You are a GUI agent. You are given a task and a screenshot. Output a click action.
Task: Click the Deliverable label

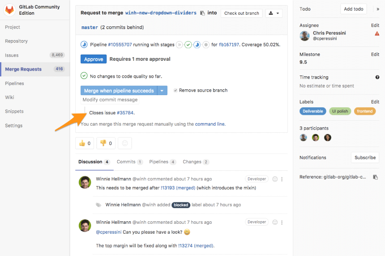pos(313,111)
